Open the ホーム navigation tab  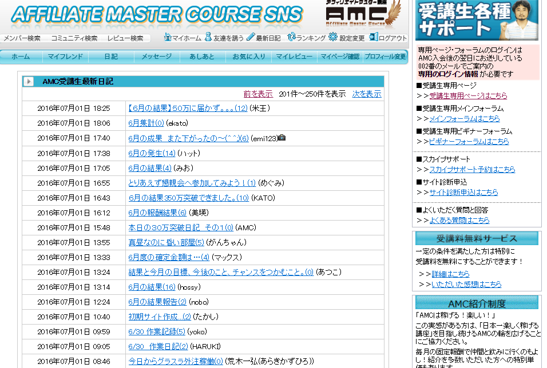click(21, 57)
